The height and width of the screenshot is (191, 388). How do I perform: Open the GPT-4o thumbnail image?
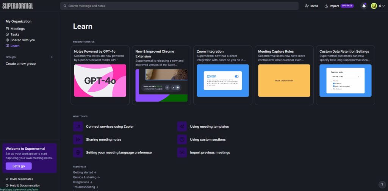click(100, 81)
